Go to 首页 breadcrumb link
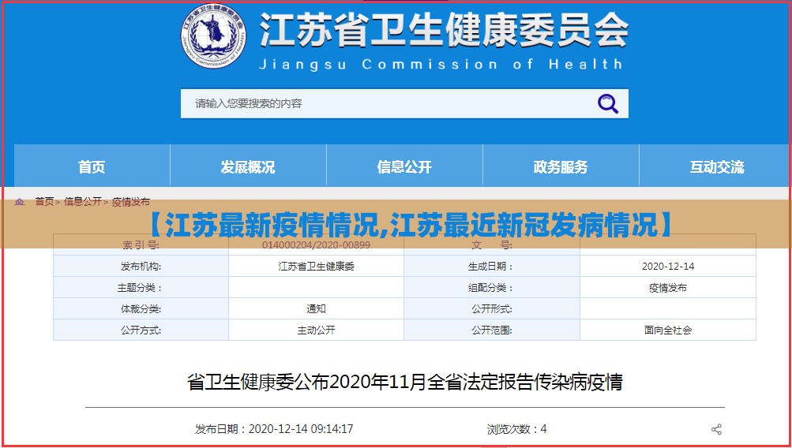The image size is (792, 448). click(44, 202)
